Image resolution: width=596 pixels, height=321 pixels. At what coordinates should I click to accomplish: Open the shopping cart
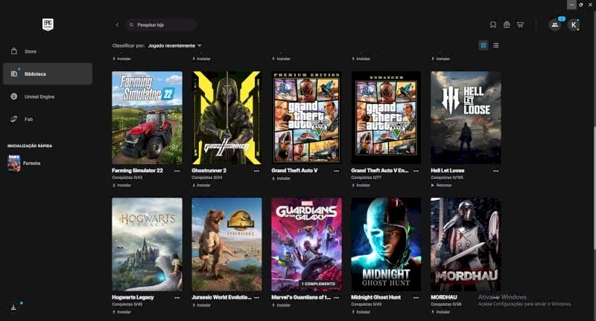point(520,25)
